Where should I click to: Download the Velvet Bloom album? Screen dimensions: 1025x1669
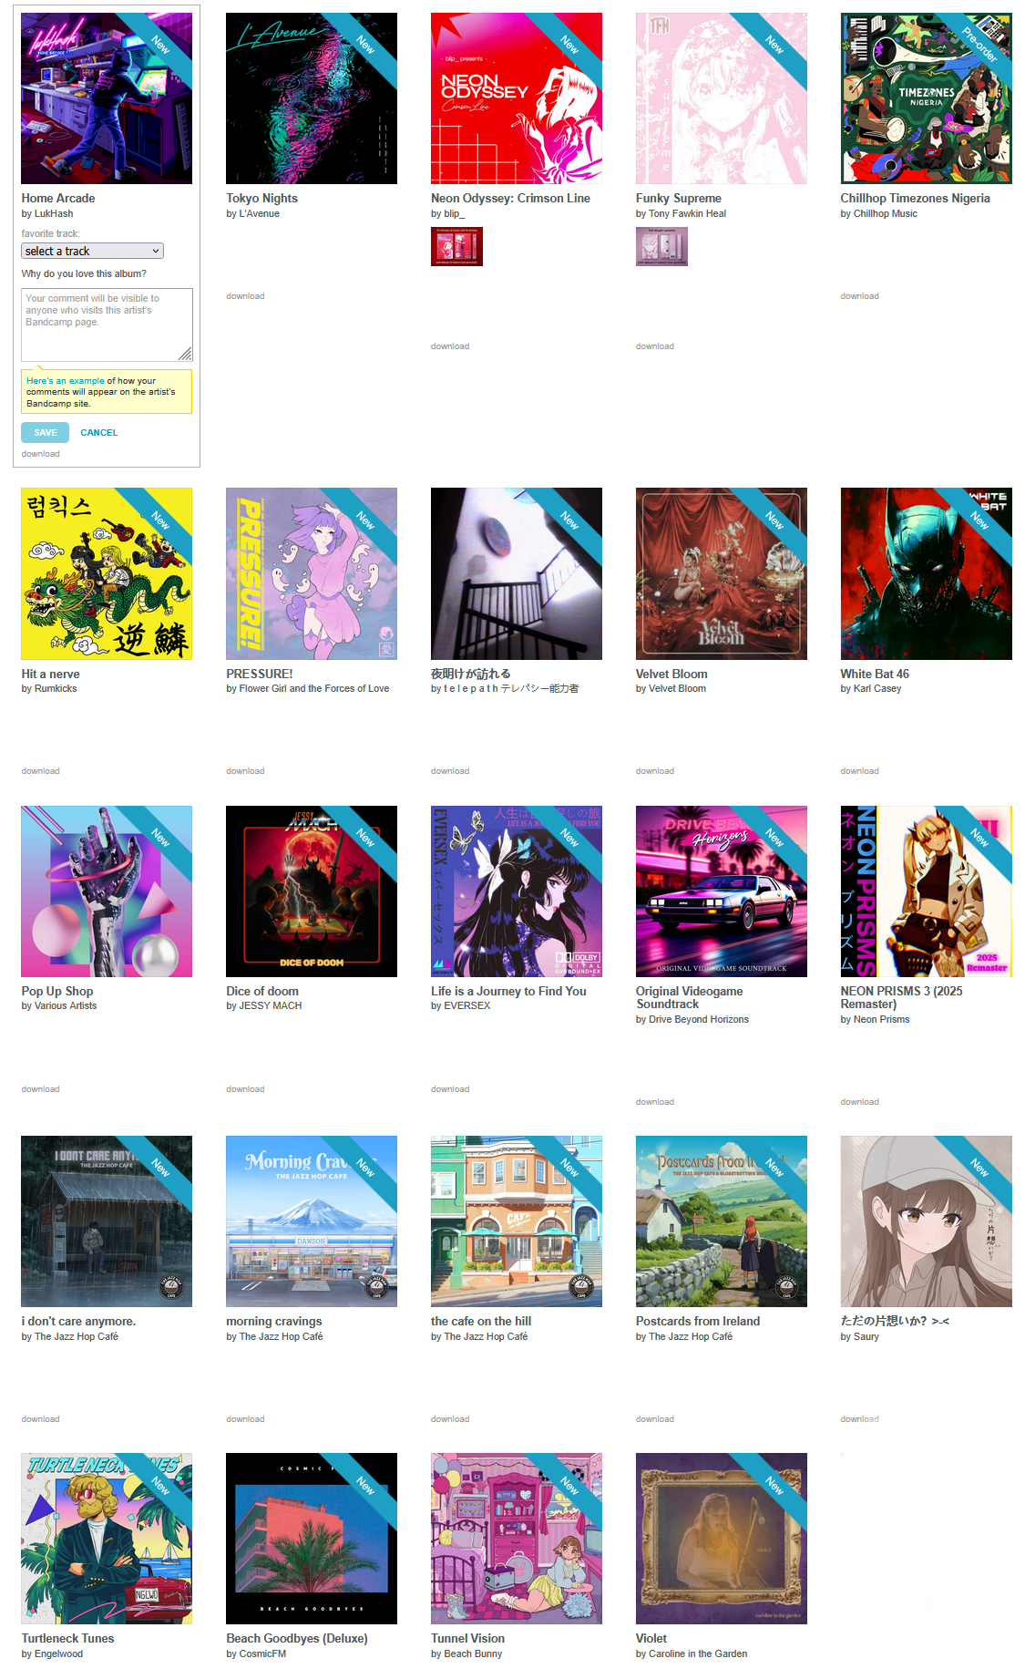(655, 771)
